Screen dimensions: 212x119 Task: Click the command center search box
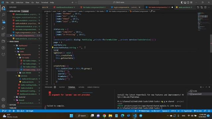(119, 2)
